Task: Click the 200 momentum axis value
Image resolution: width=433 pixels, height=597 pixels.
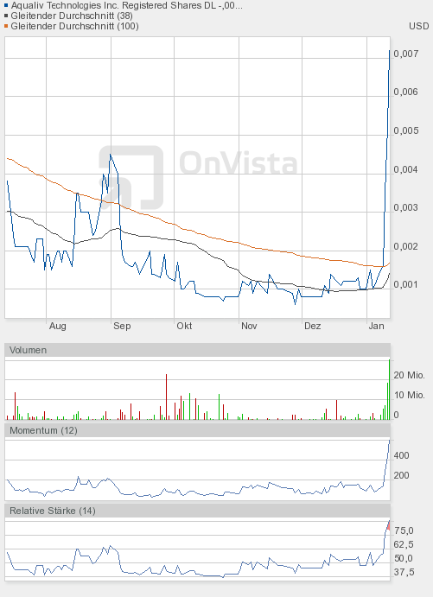Action: [401, 475]
